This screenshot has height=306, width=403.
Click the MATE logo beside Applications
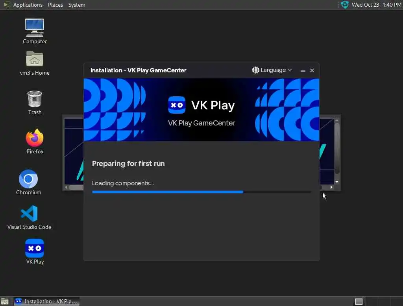tap(7, 5)
